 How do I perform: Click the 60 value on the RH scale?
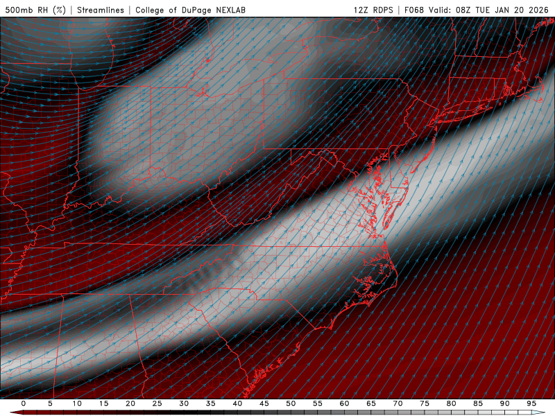click(344, 404)
